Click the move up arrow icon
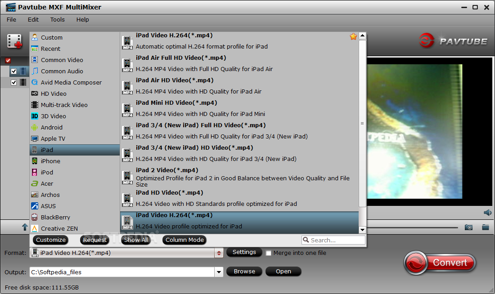Screen dimensions: 495x294 [x=25, y=227]
